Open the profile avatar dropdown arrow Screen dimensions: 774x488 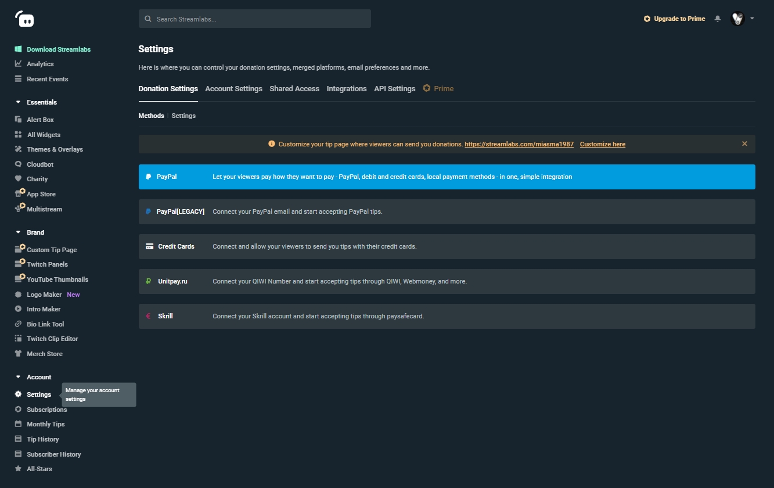pos(752,19)
